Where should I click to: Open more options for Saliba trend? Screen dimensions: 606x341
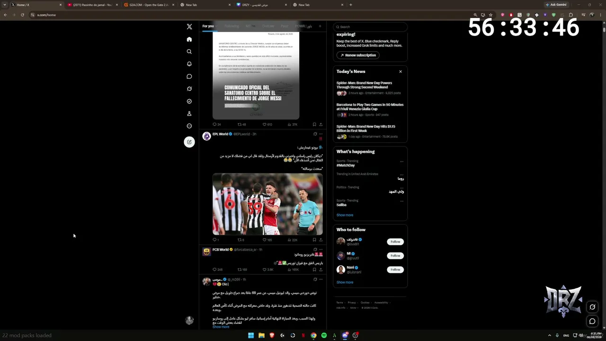401,201
